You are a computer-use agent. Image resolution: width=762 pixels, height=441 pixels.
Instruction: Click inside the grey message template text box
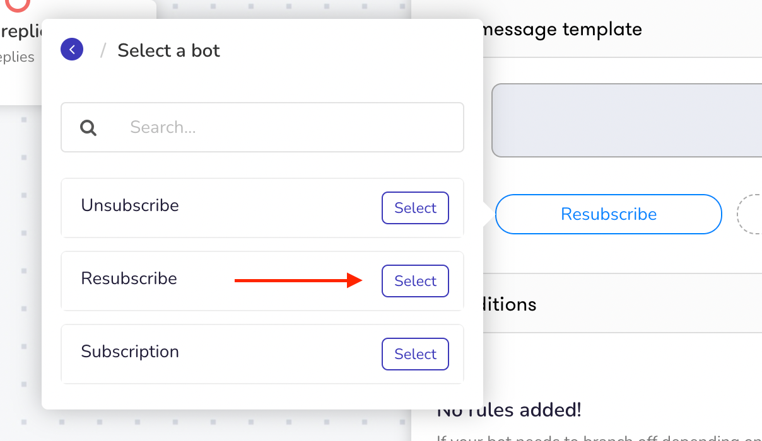(627, 120)
